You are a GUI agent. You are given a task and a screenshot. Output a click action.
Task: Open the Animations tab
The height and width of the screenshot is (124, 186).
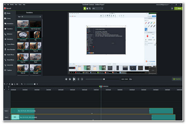click(9, 39)
